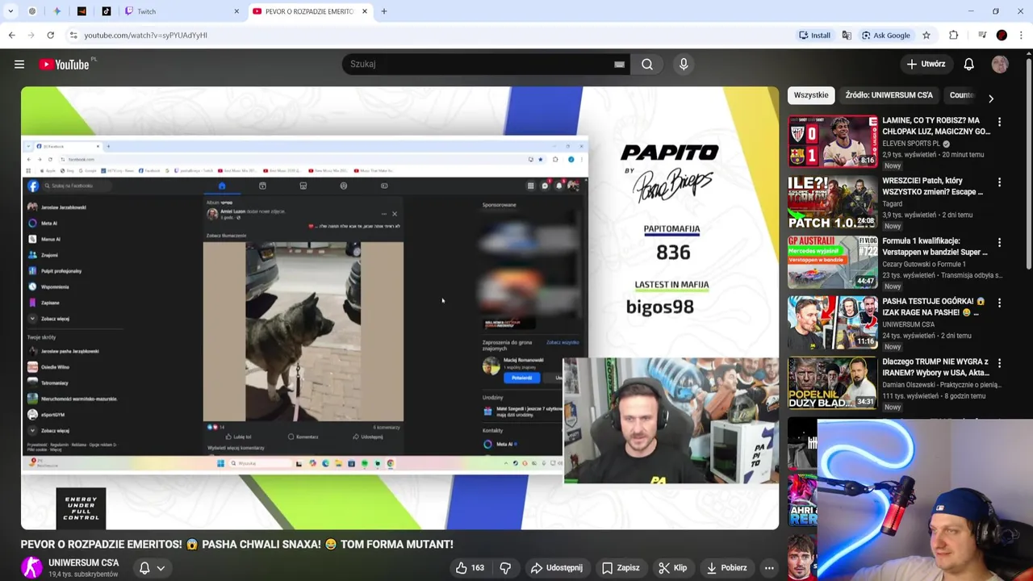Open the Dlaczego TRUMP NIE WYGRA video title

[x=935, y=368]
